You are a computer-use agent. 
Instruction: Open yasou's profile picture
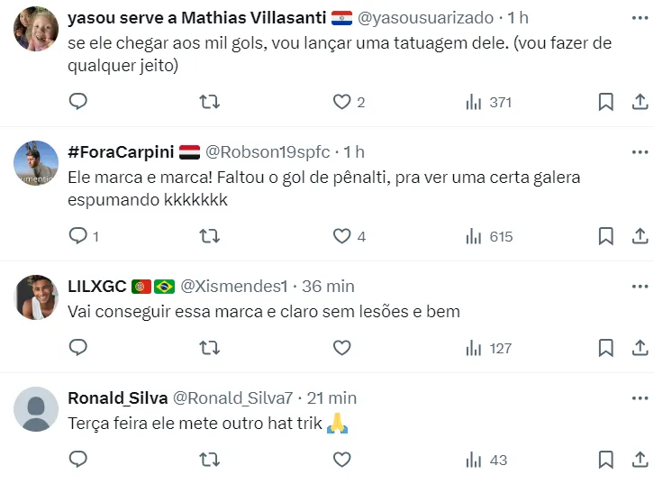click(x=37, y=30)
